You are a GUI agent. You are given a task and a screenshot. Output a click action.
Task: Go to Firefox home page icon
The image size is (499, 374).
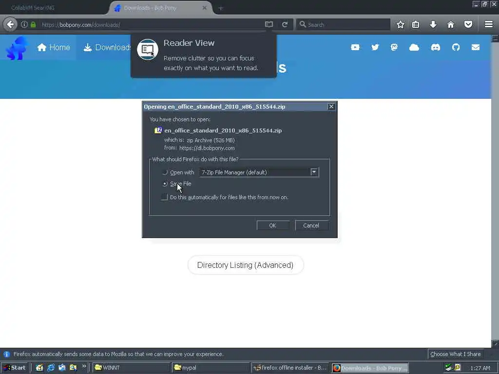coord(451,24)
